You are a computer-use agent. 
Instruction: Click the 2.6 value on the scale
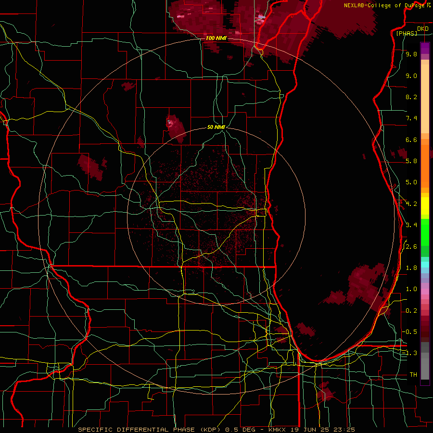tap(411, 247)
